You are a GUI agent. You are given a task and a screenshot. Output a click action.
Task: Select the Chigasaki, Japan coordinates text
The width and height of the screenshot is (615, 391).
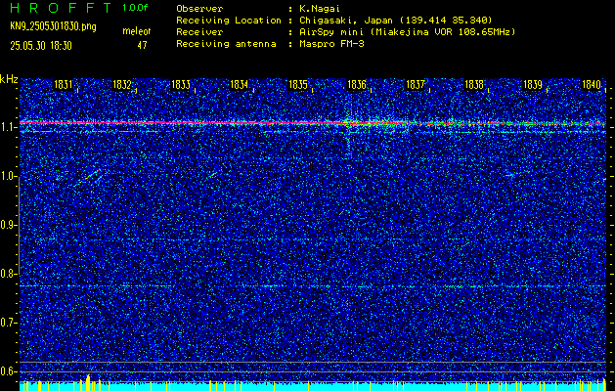(x=396, y=21)
